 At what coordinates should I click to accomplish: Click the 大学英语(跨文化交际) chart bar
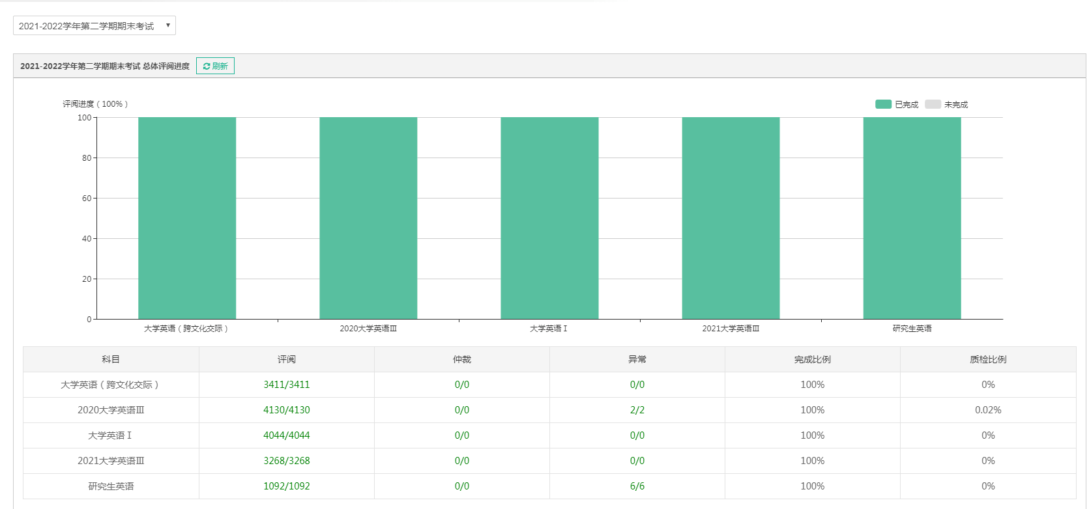(187, 218)
